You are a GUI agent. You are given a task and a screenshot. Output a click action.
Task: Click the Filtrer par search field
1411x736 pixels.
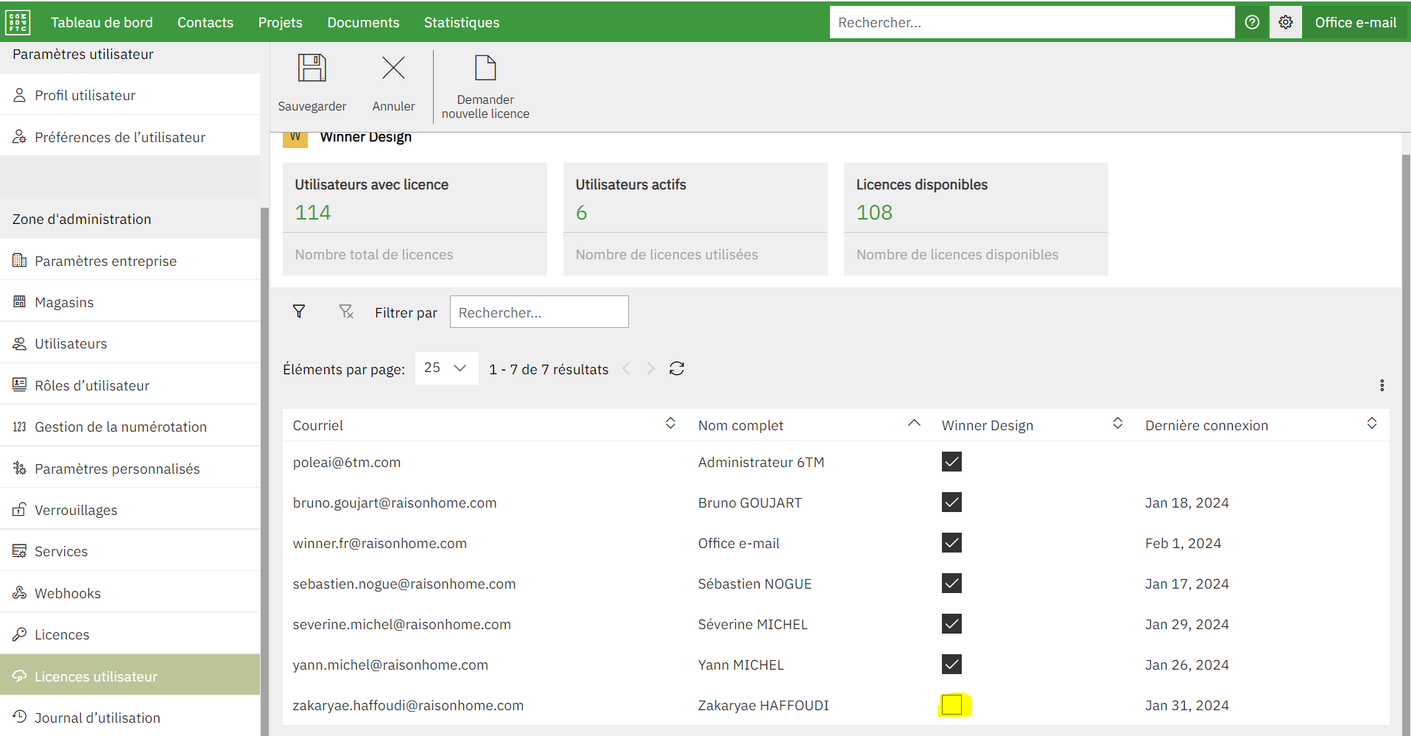tap(538, 312)
